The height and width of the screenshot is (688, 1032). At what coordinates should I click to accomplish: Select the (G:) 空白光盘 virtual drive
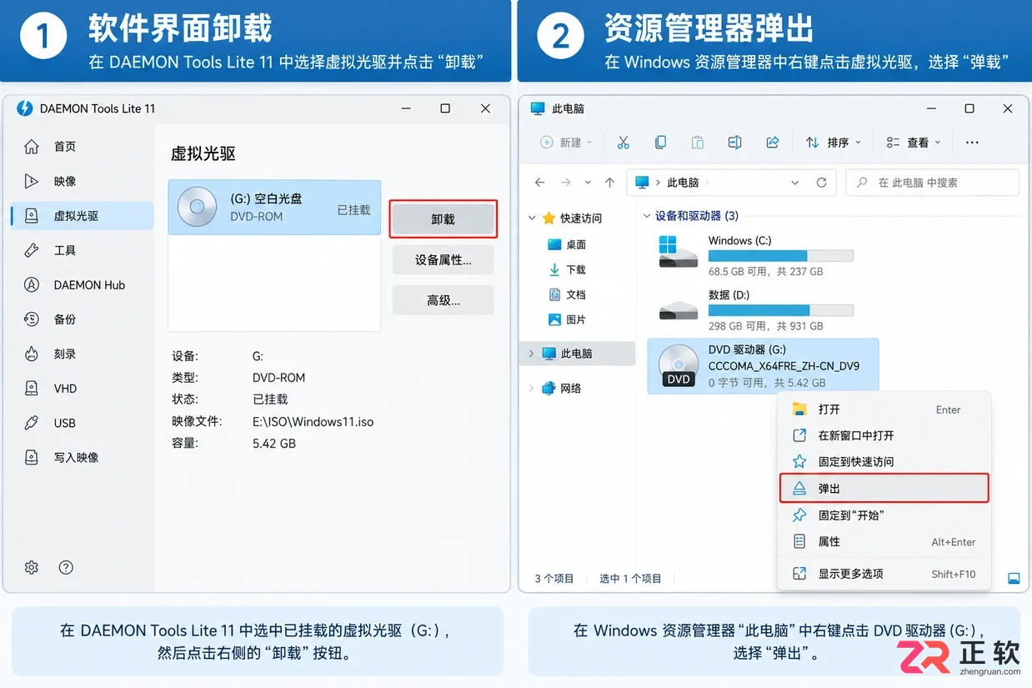(x=274, y=207)
